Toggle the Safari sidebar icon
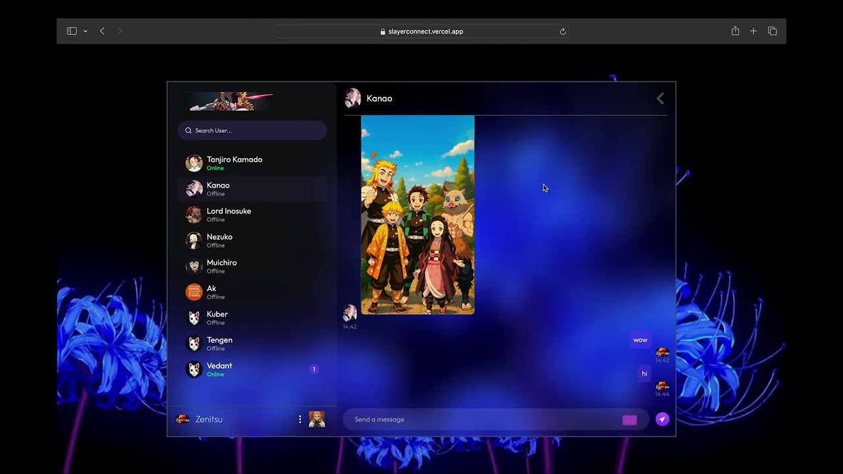The image size is (843, 474). coord(72,31)
